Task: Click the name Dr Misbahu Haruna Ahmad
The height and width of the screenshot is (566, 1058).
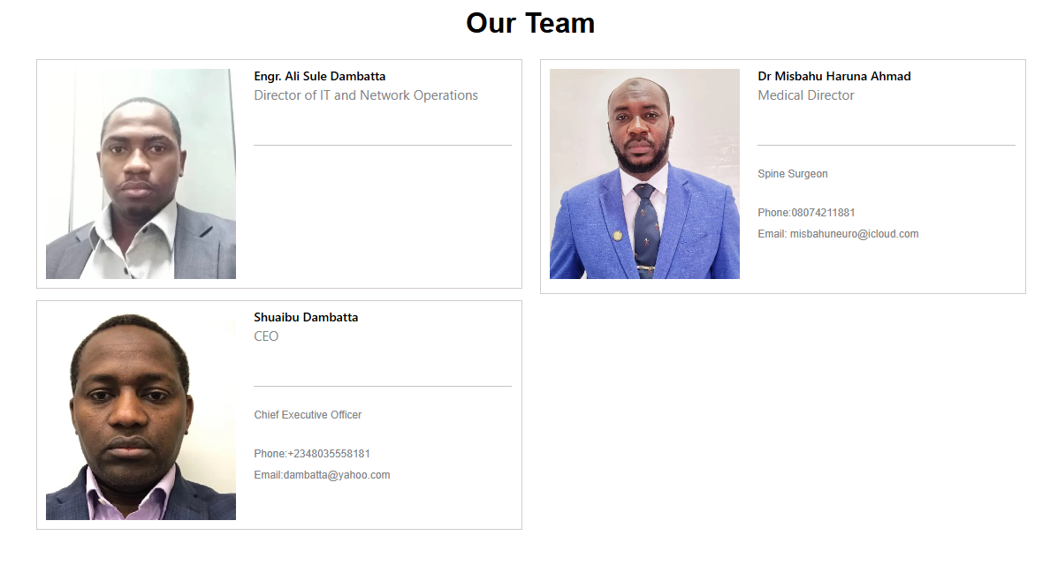Action: (834, 76)
